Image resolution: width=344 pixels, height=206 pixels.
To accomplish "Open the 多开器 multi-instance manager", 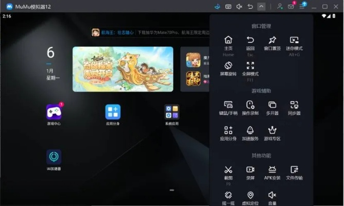I will coord(272,105).
